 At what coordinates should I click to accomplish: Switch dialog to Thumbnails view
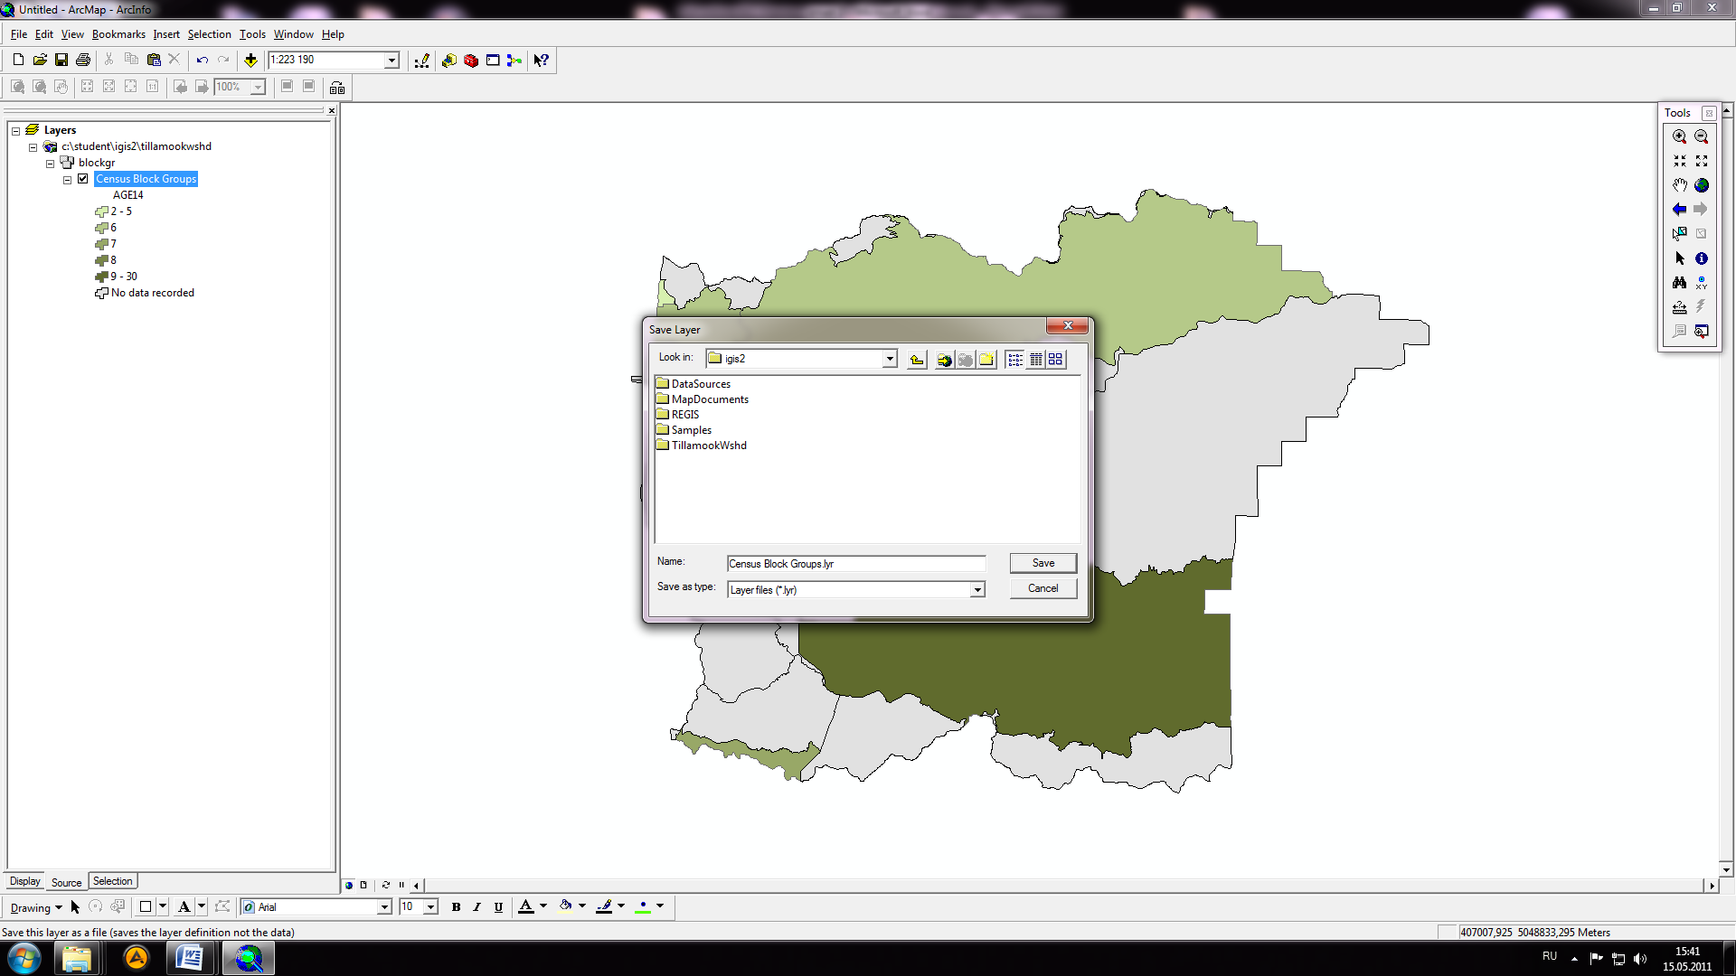coord(1055,360)
